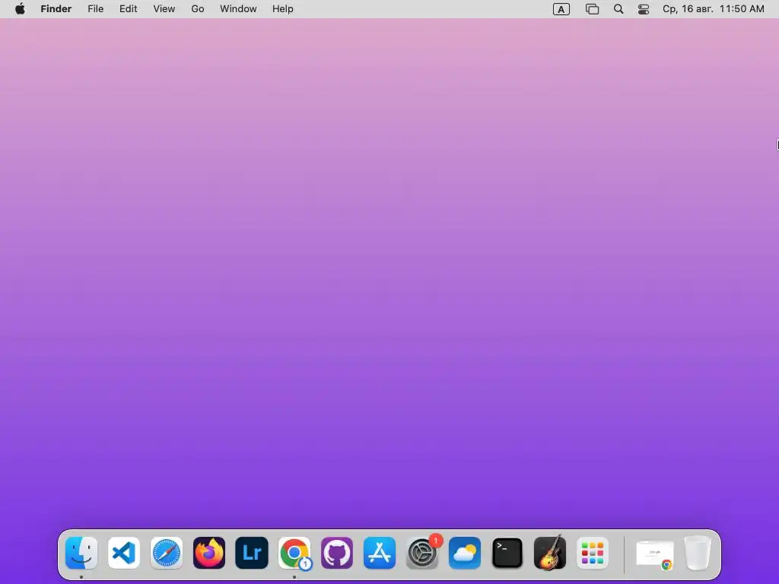The image size is (779, 584).
Task: Launch the App Store from the Dock
Action: [380, 553]
